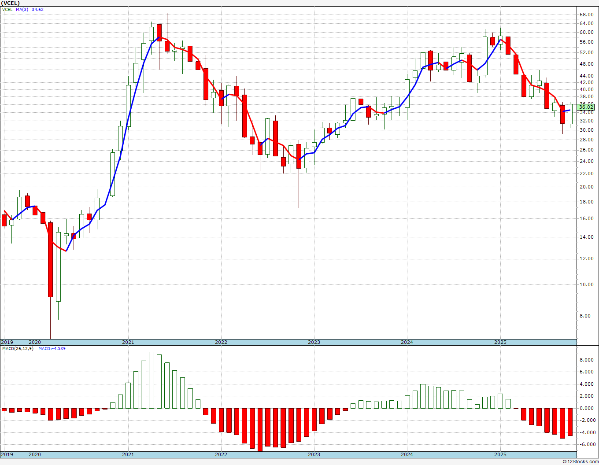Click the large red 2020 crash candlestick
599x465 pixels.
point(50,260)
